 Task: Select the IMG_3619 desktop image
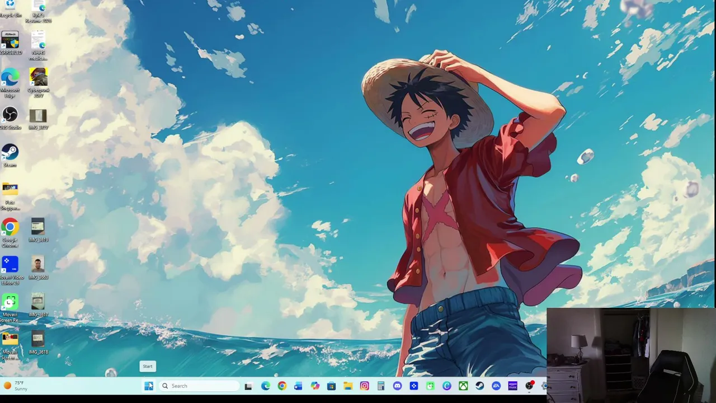(38, 231)
